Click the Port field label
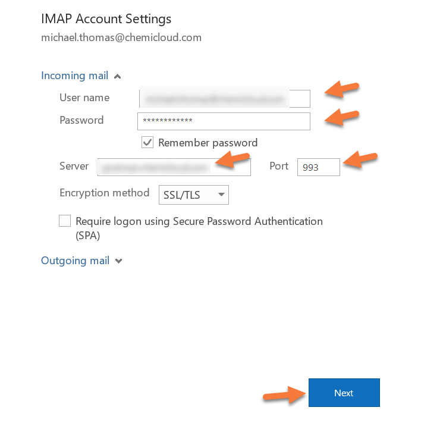421x448 pixels. click(x=279, y=166)
